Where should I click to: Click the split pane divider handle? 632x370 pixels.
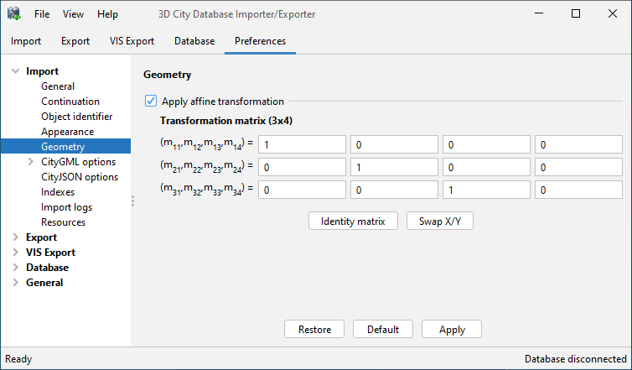(x=132, y=201)
